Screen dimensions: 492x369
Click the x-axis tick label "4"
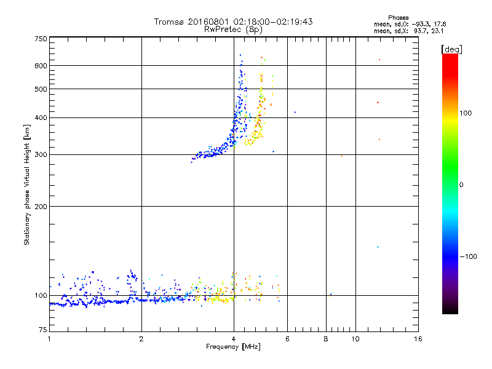(x=234, y=339)
